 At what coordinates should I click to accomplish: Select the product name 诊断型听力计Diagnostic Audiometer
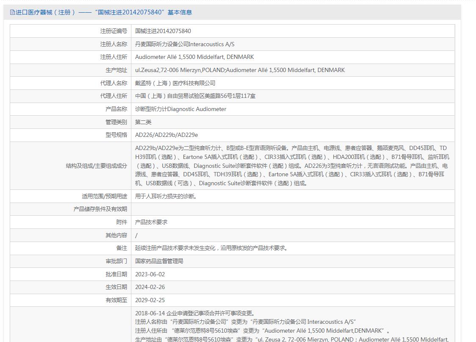pyautogui.click(x=181, y=109)
